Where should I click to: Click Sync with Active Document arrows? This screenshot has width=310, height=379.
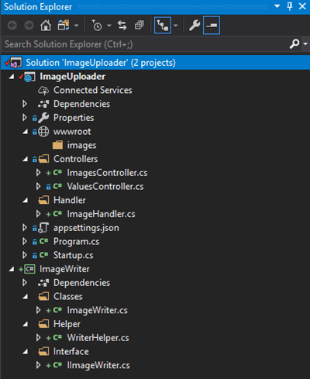[x=122, y=26]
